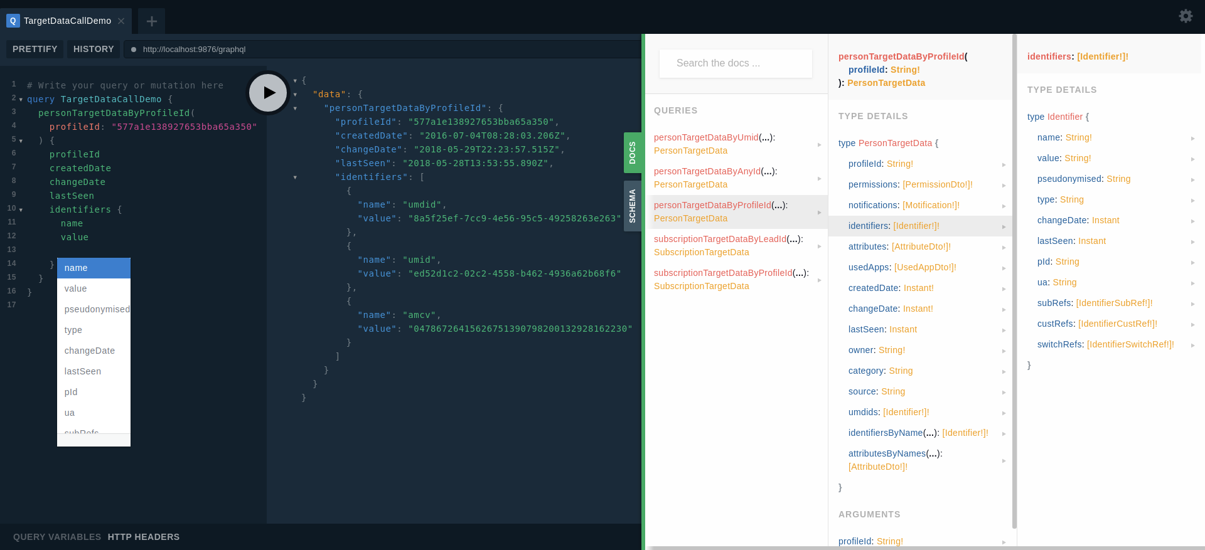Open the QUERY VARIABLES panel

click(x=57, y=537)
